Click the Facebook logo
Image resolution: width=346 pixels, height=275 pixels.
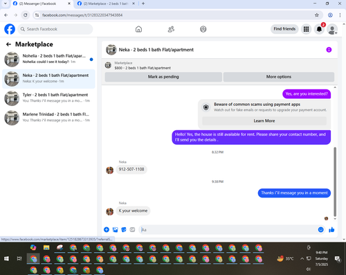point(10,29)
